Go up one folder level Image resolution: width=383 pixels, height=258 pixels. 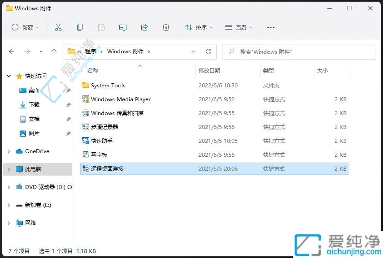pos(54,52)
